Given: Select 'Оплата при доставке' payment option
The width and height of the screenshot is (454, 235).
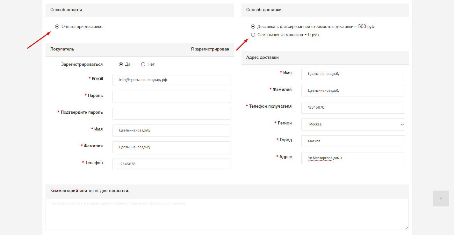Looking at the screenshot, I should point(57,27).
